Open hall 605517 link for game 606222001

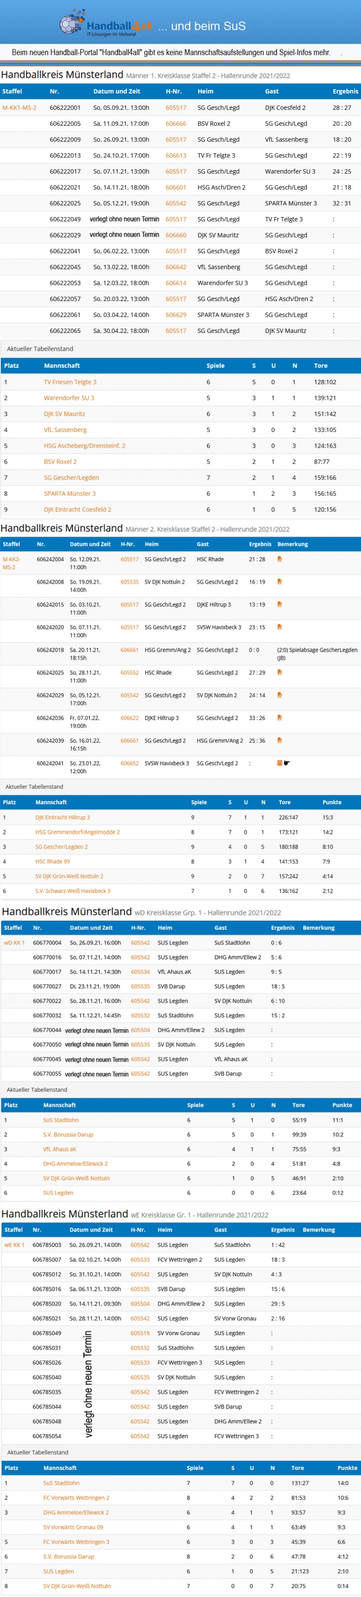pos(176,108)
